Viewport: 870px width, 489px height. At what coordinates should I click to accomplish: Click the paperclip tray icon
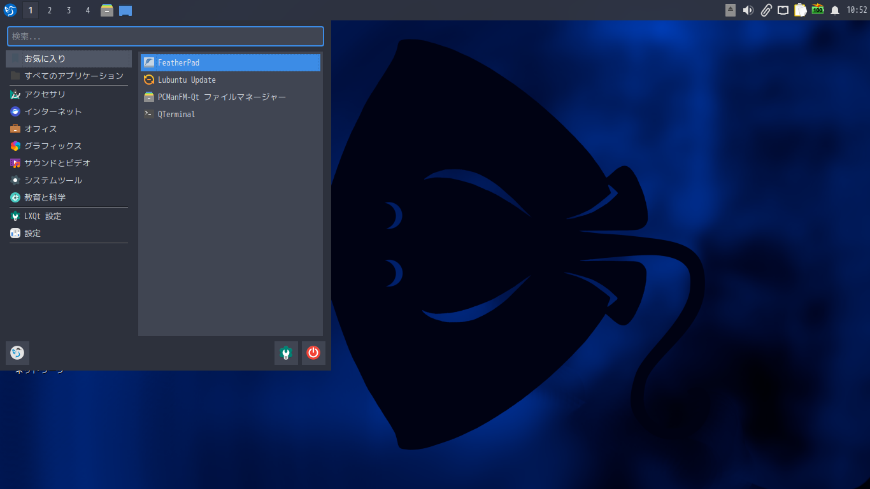pyautogui.click(x=766, y=10)
